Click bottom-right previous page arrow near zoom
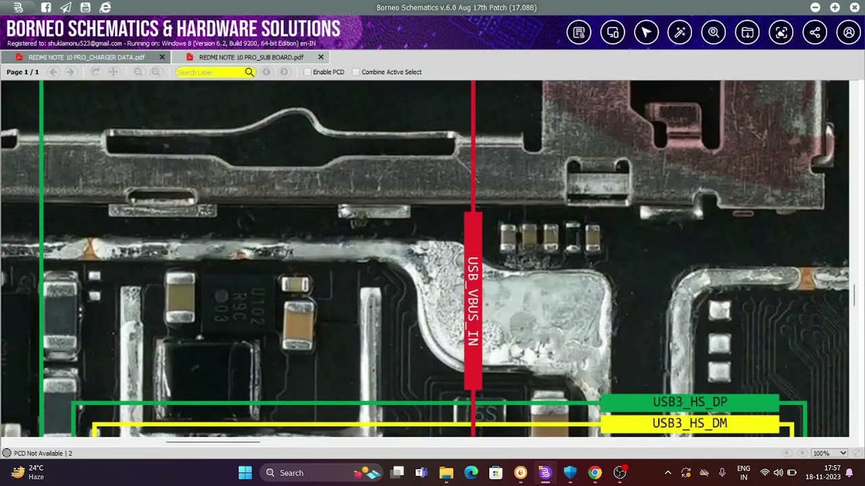 coord(787,453)
